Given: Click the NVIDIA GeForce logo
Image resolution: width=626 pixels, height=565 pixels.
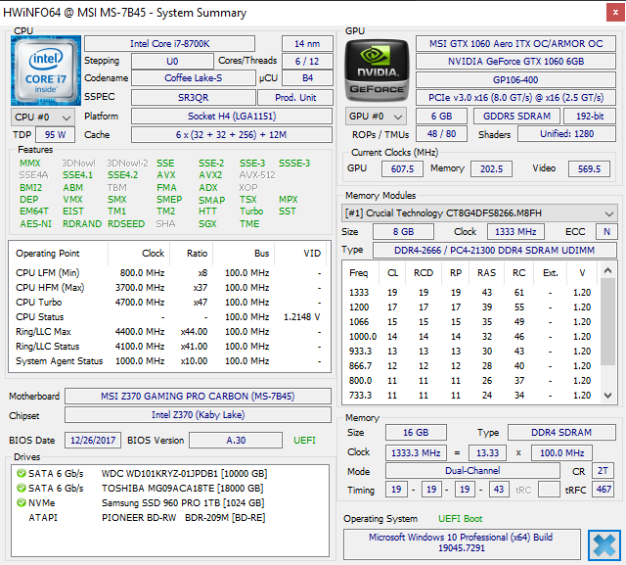Looking at the screenshot, I should (x=377, y=71).
